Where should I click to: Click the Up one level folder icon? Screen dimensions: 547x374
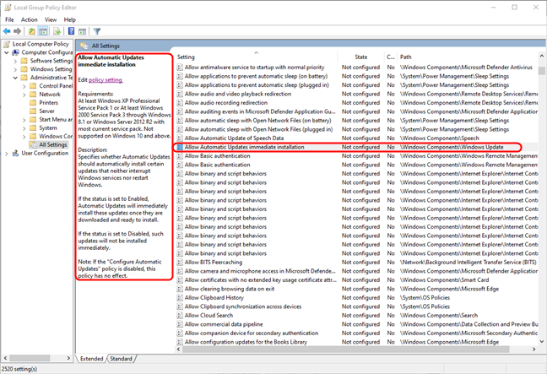[32, 31]
